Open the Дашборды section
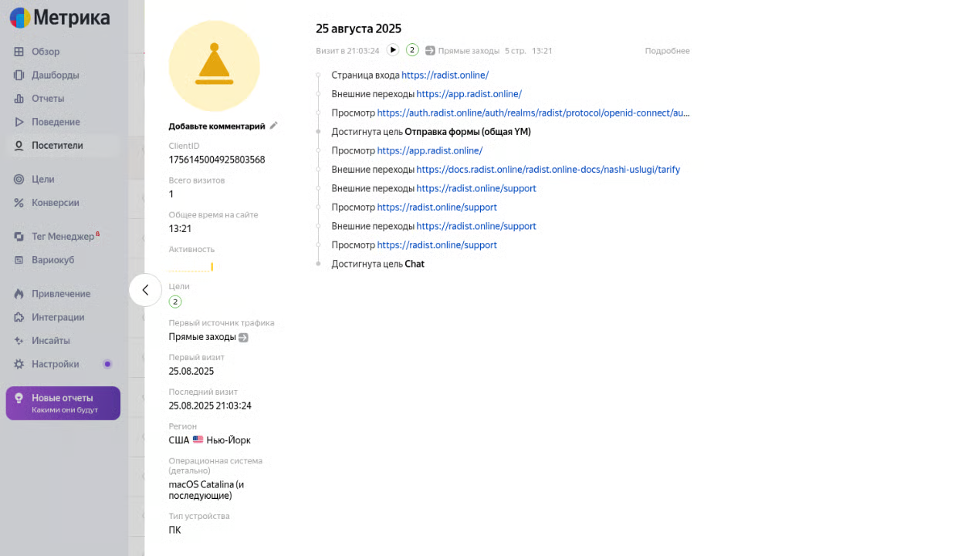This screenshot has width=978, height=556. pos(55,75)
